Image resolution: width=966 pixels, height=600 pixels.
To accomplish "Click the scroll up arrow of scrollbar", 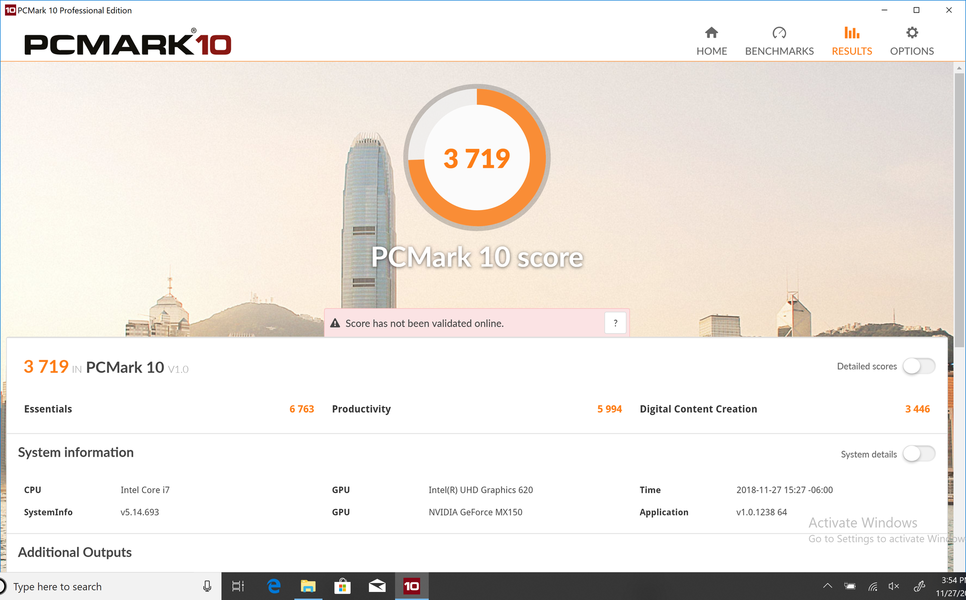I will tap(959, 68).
